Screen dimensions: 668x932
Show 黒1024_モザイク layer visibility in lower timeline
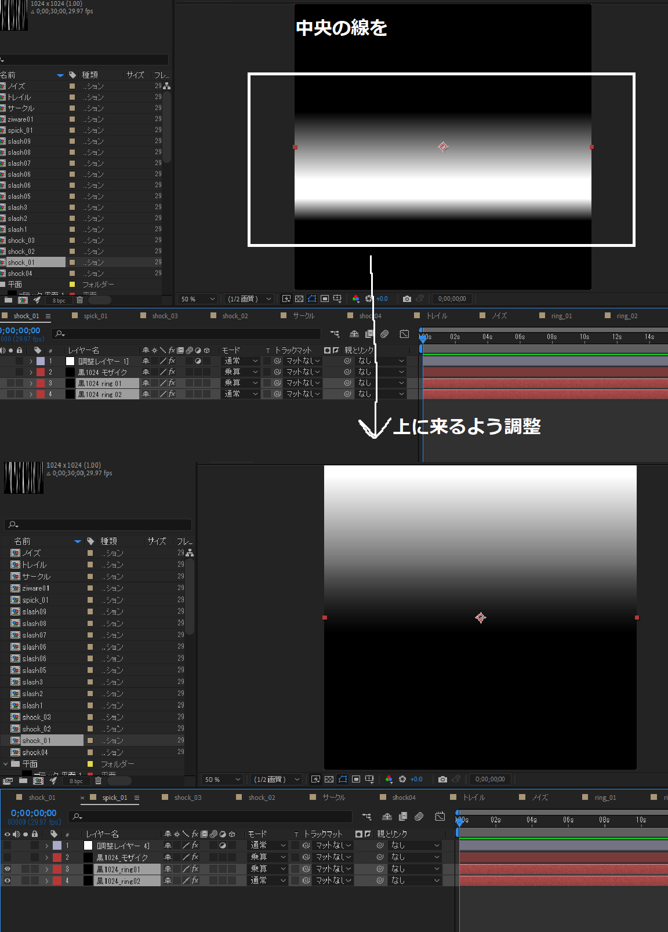pyautogui.click(x=7, y=857)
